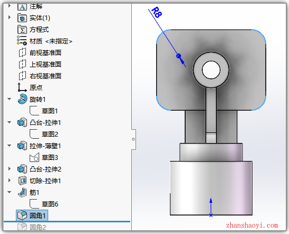The width and height of the screenshot is (289, 234).
Task: Expand the 实体(1) solid bodies folder
Action: tap(10, 17)
